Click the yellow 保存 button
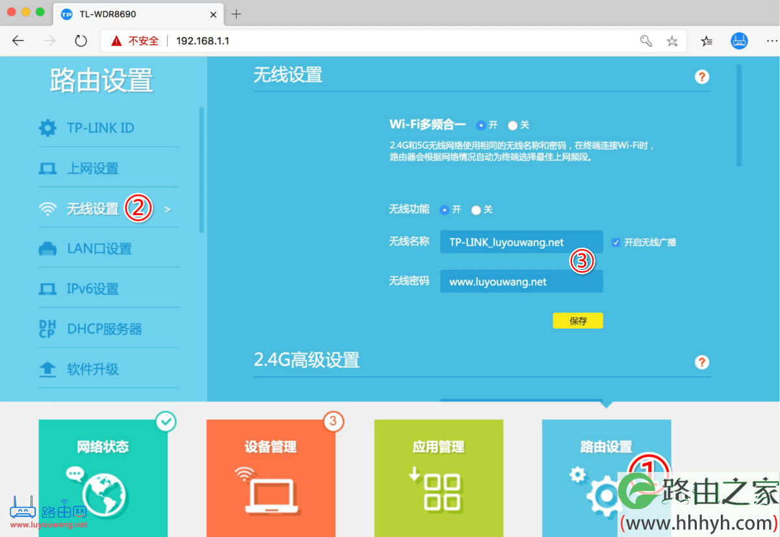The image size is (780, 537). (578, 321)
